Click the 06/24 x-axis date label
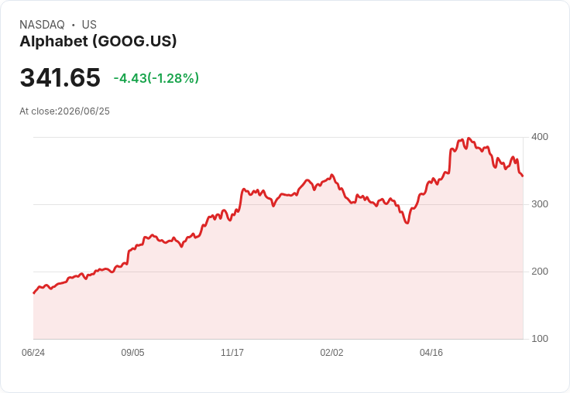Screen dimensions: 570x393 (33, 353)
